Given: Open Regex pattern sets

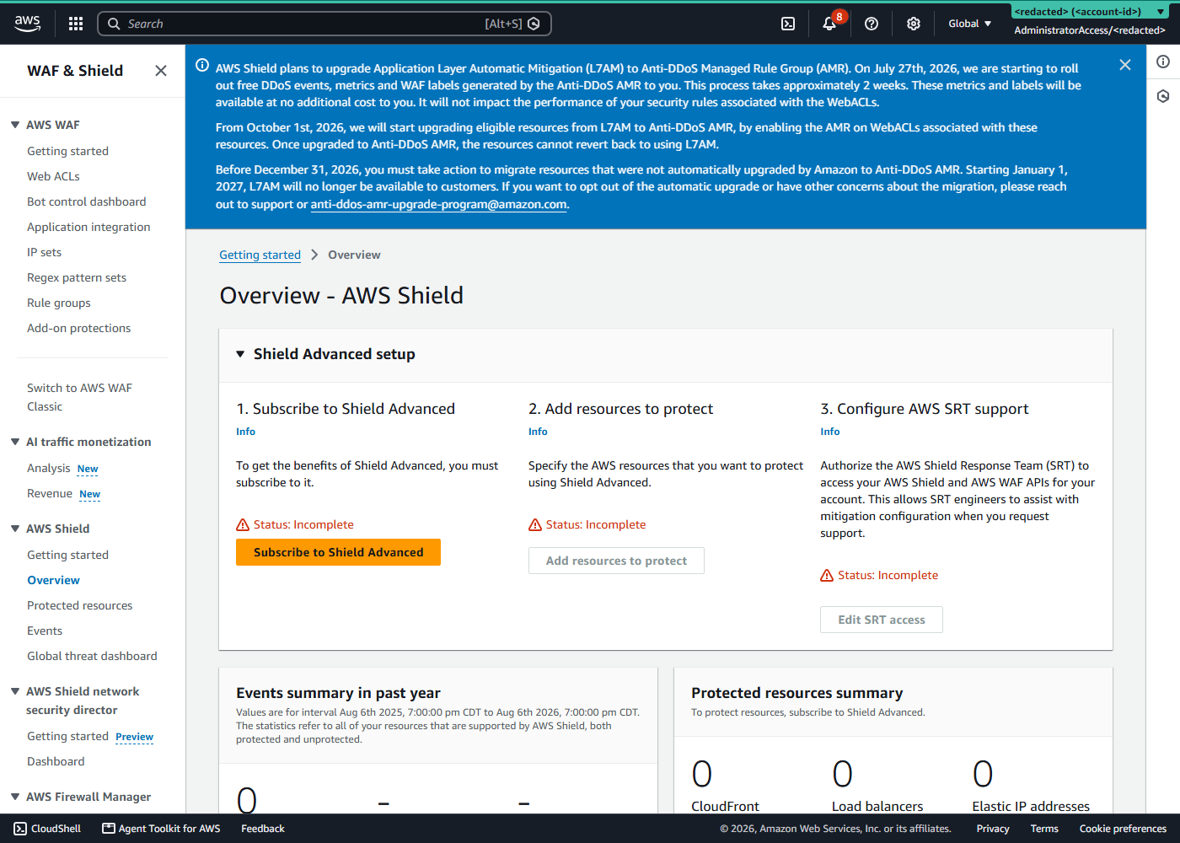Looking at the screenshot, I should click(x=77, y=277).
